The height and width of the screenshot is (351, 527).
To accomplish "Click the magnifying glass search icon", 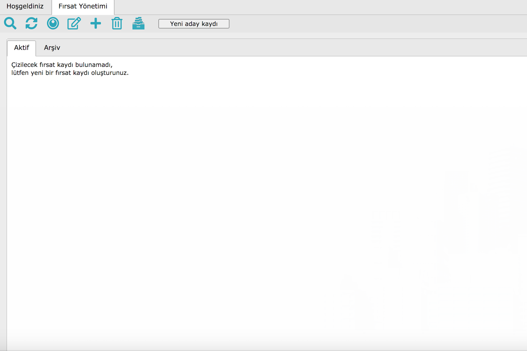I will click(x=10, y=23).
